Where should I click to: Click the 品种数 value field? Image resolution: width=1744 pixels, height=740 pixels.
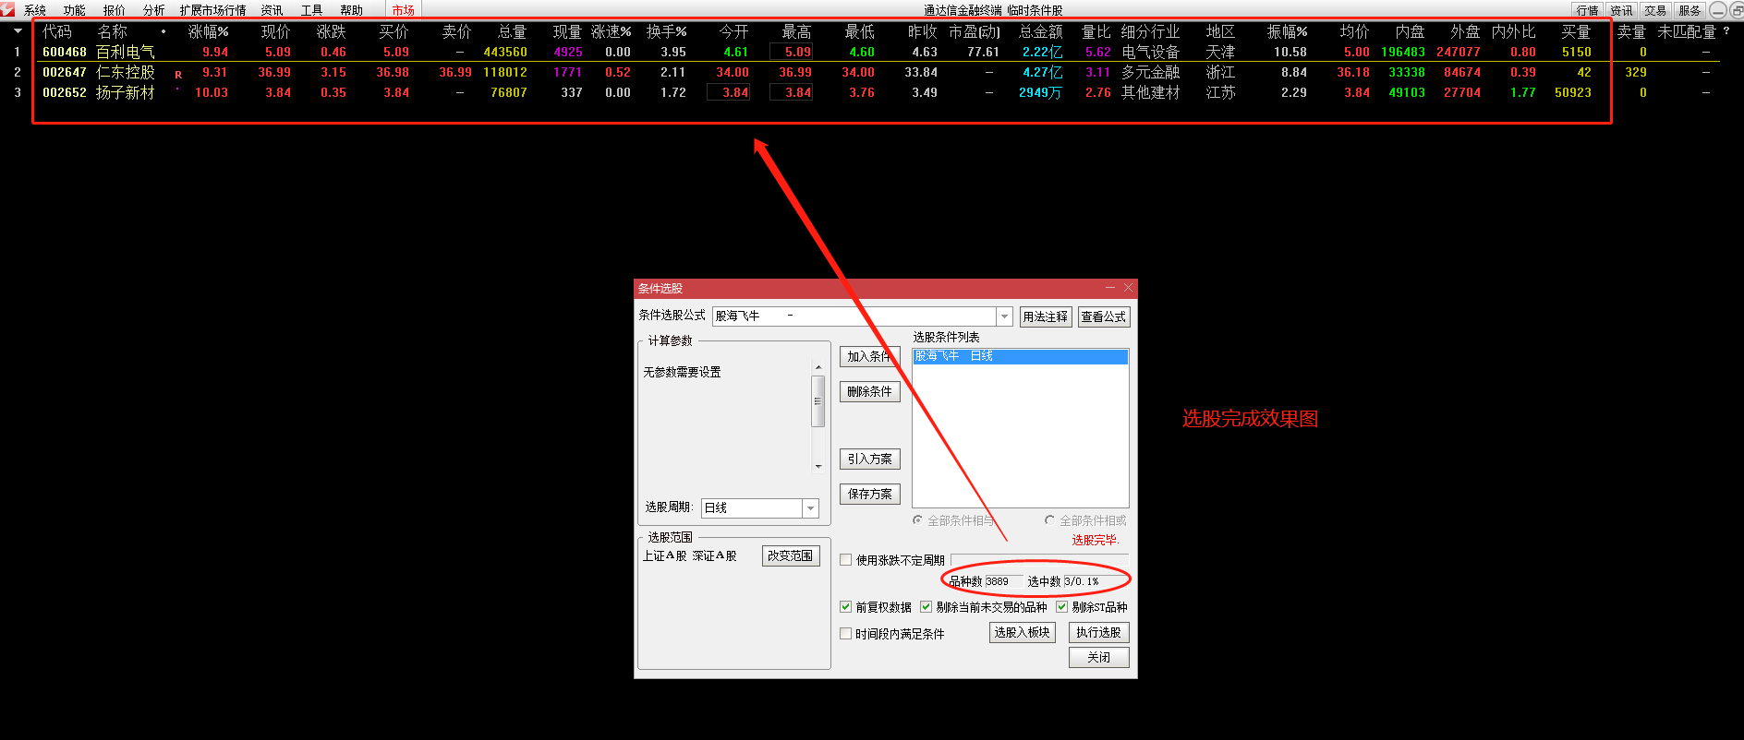coord(1004,581)
